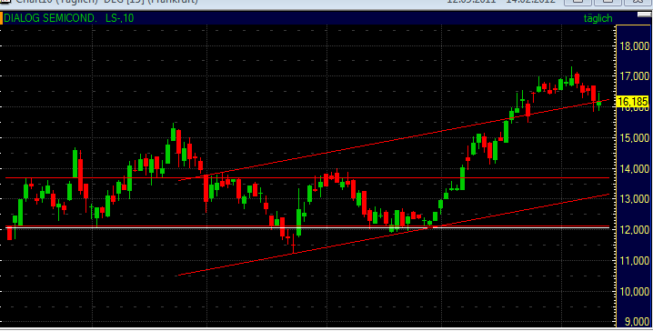Screen dimensions: 653x331
Task: Click the 13,000 price axis label
Action: tap(634, 199)
